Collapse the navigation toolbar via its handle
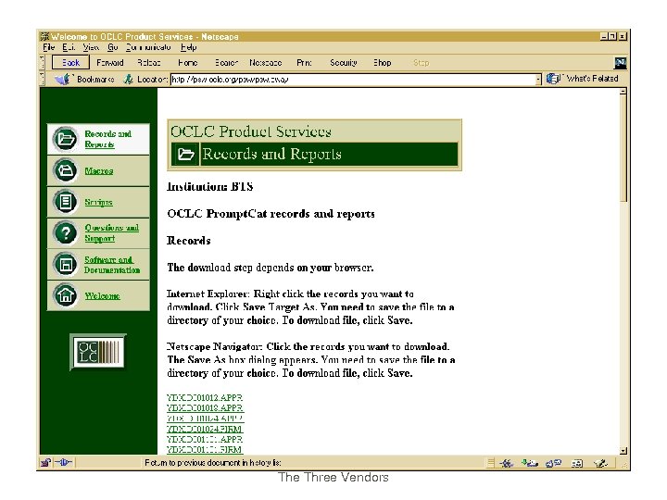Screen dimensions: 667x500 point(42,63)
